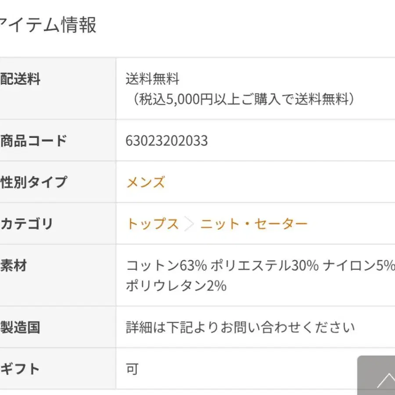The width and height of the screenshot is (395, 395).
Task: Click the 製造国 row label
Action: [20, 327]
